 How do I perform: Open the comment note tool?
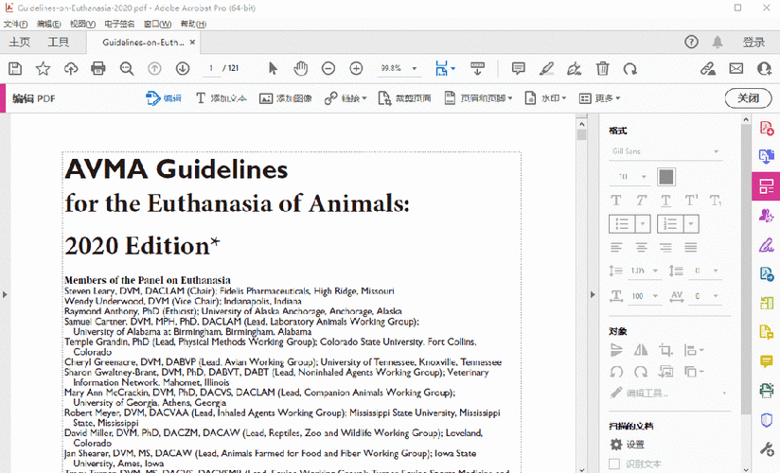(519, 69)
